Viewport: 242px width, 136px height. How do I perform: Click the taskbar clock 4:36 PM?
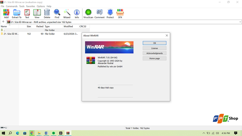tap(226, 133)
